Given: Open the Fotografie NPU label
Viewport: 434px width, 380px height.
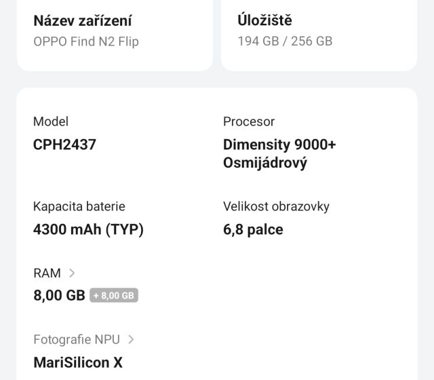Looking at the screenshot, I should 77,339.
